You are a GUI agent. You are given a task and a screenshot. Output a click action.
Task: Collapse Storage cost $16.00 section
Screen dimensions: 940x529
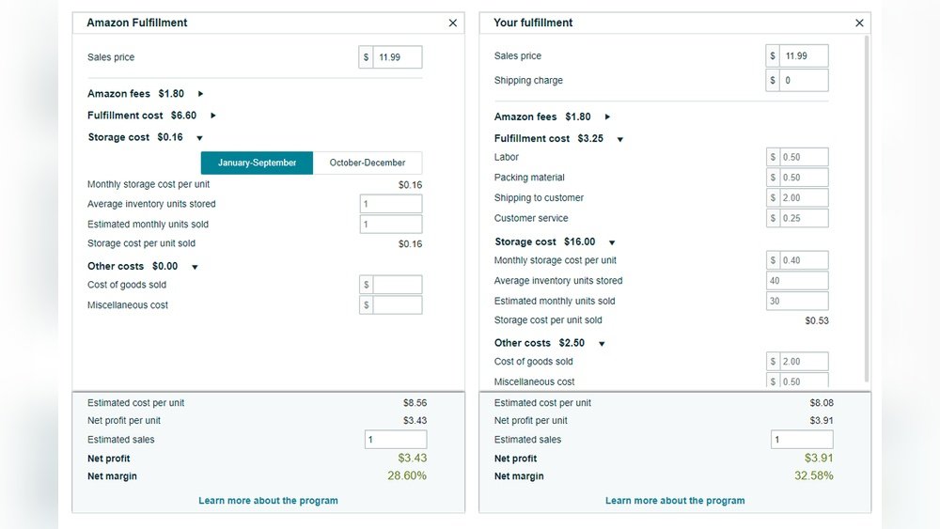click(612, 242)
